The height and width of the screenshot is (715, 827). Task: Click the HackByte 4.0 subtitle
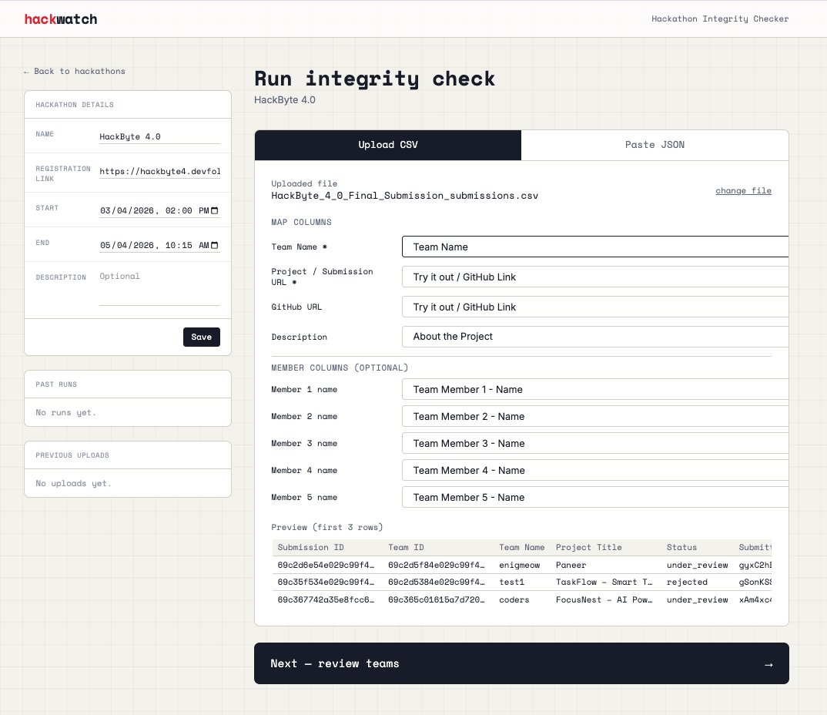285,100
